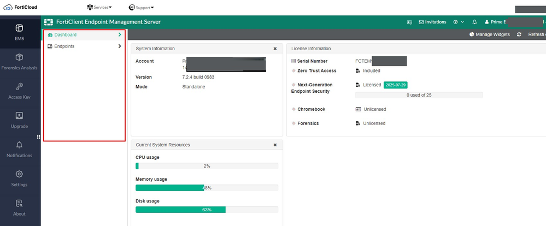Click the FortiClient EMS header logo
The width and height of the screenshot is (546, 226).
pos(49,22)
